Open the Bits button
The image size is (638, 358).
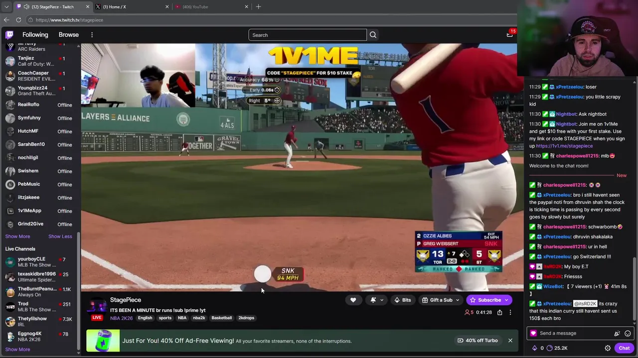[x=403, y=300]
